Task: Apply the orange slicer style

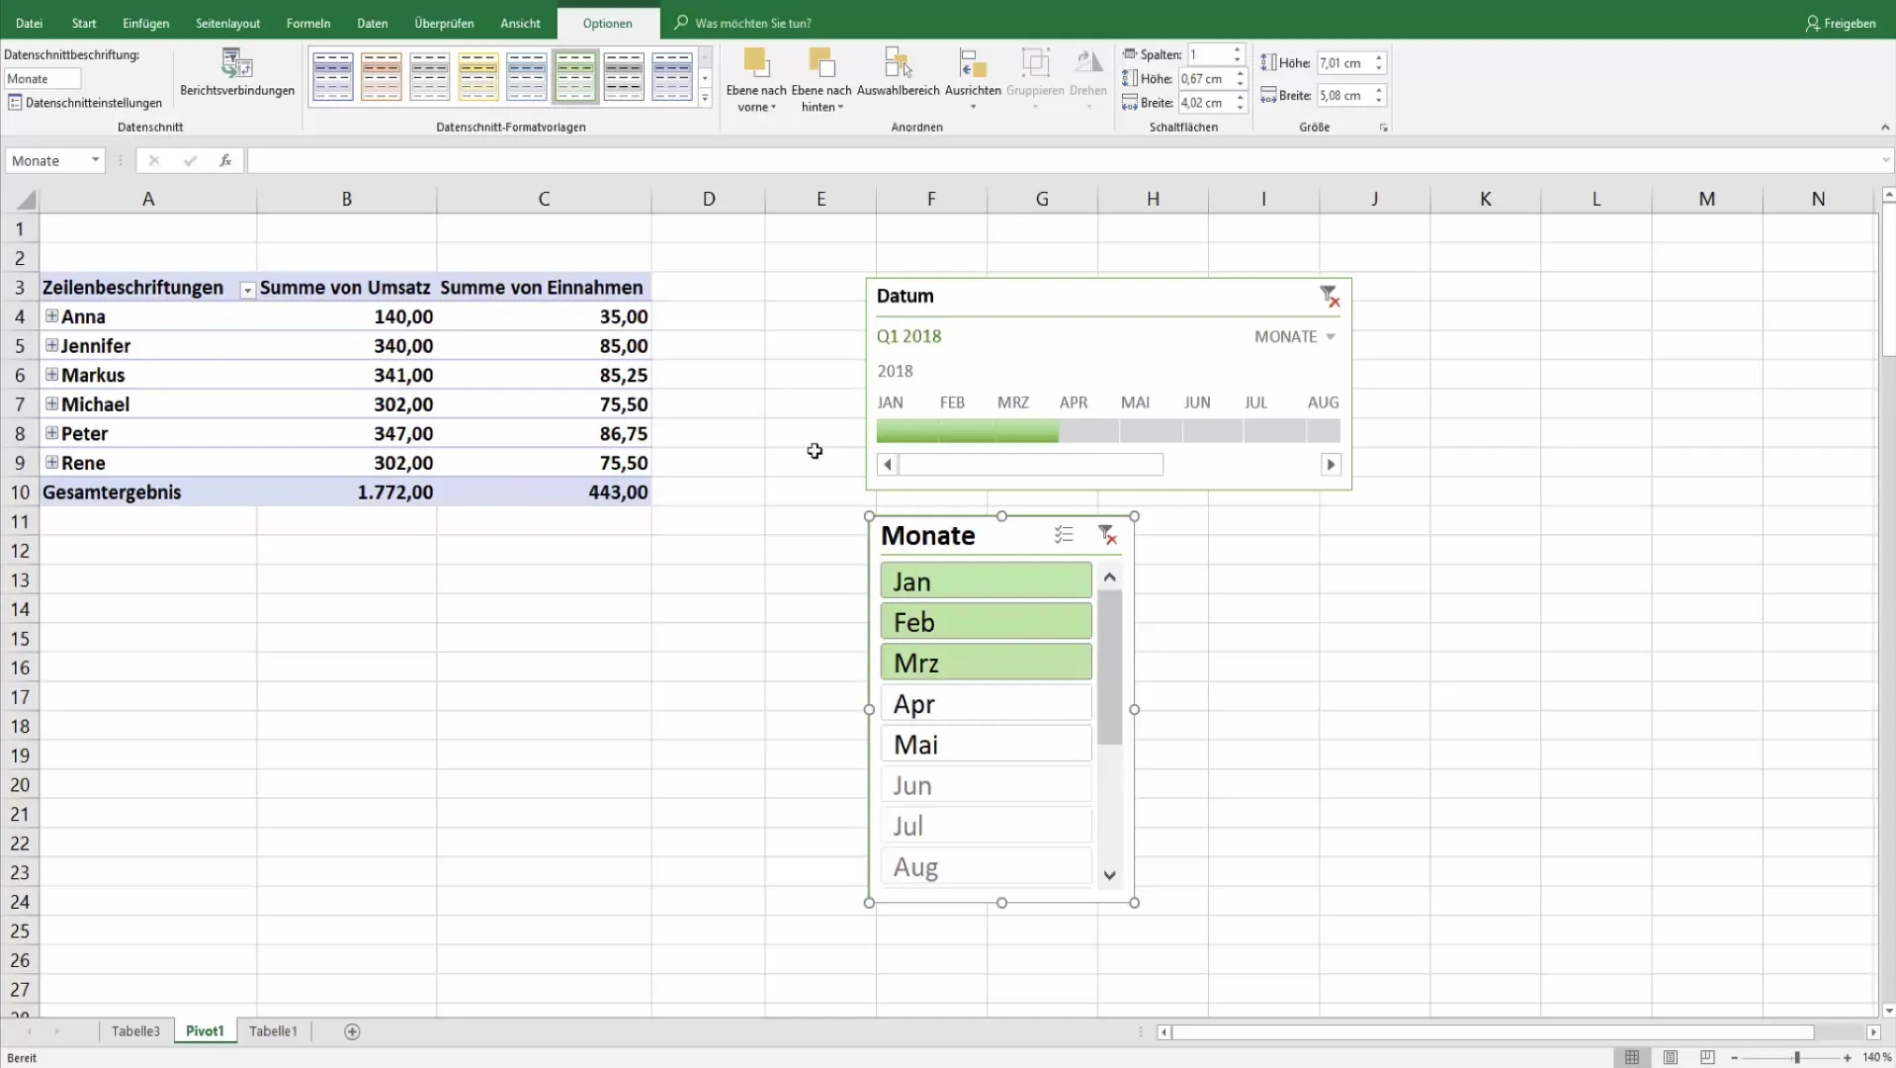Action: [x=381, y=76]
